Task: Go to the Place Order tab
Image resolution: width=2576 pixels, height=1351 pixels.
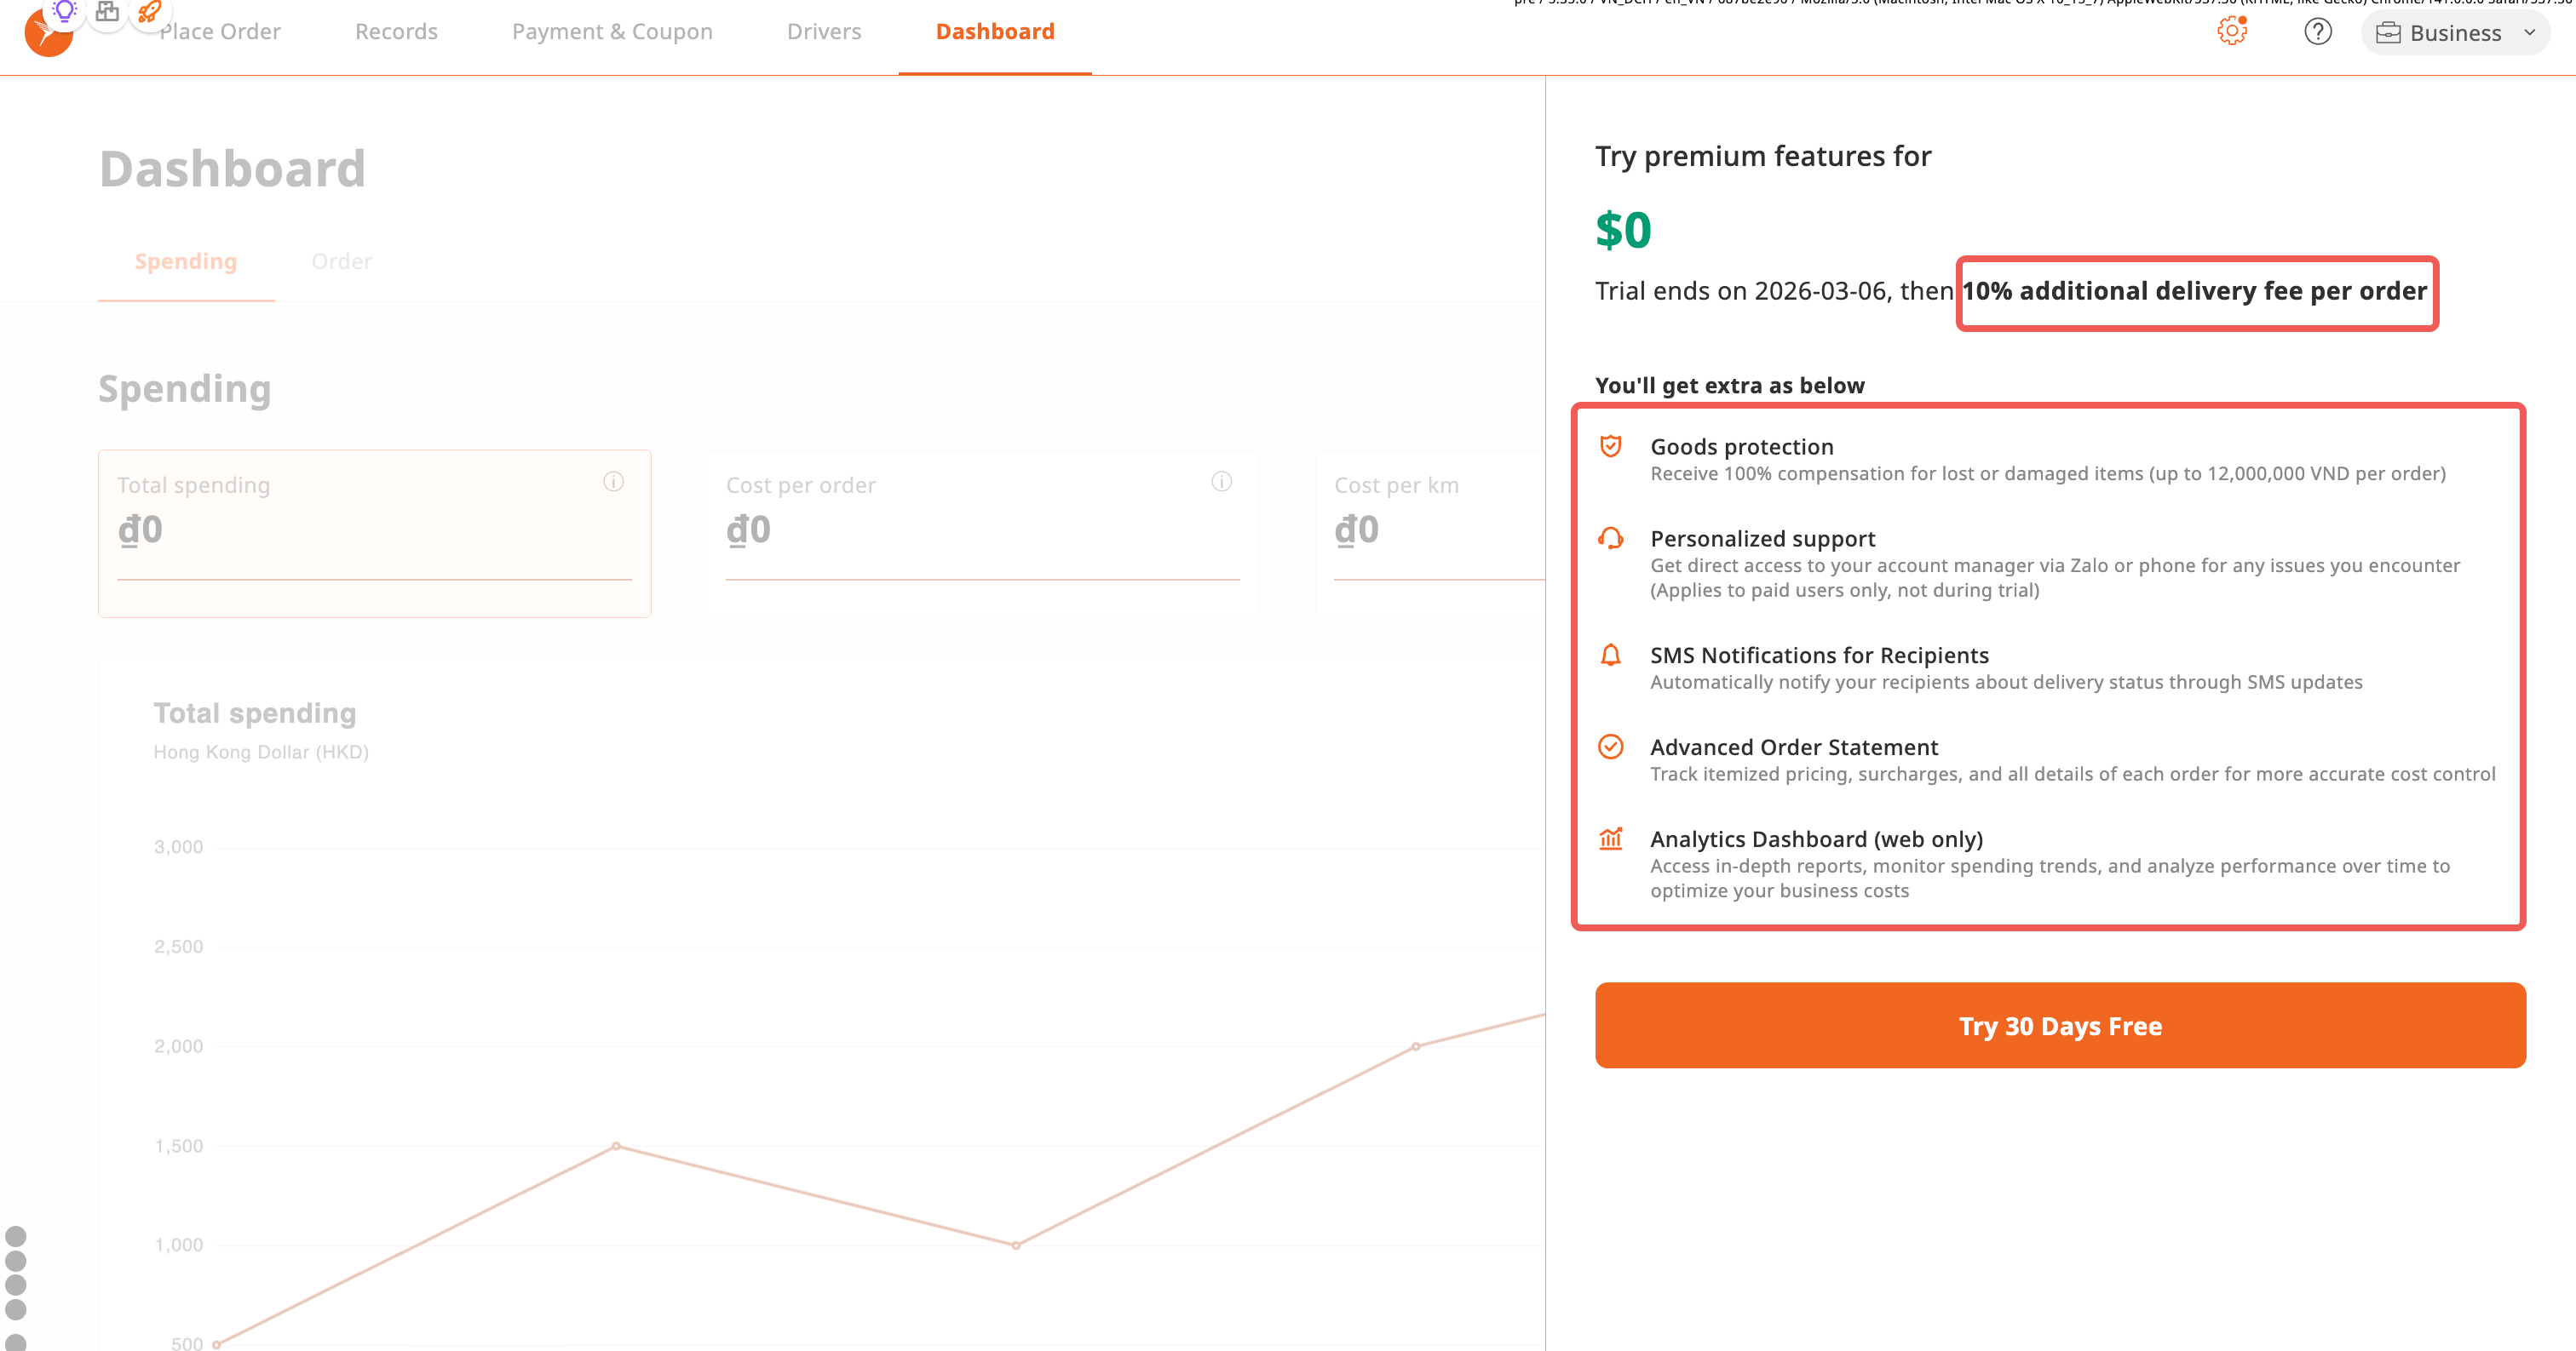Action: pos(220,32)
